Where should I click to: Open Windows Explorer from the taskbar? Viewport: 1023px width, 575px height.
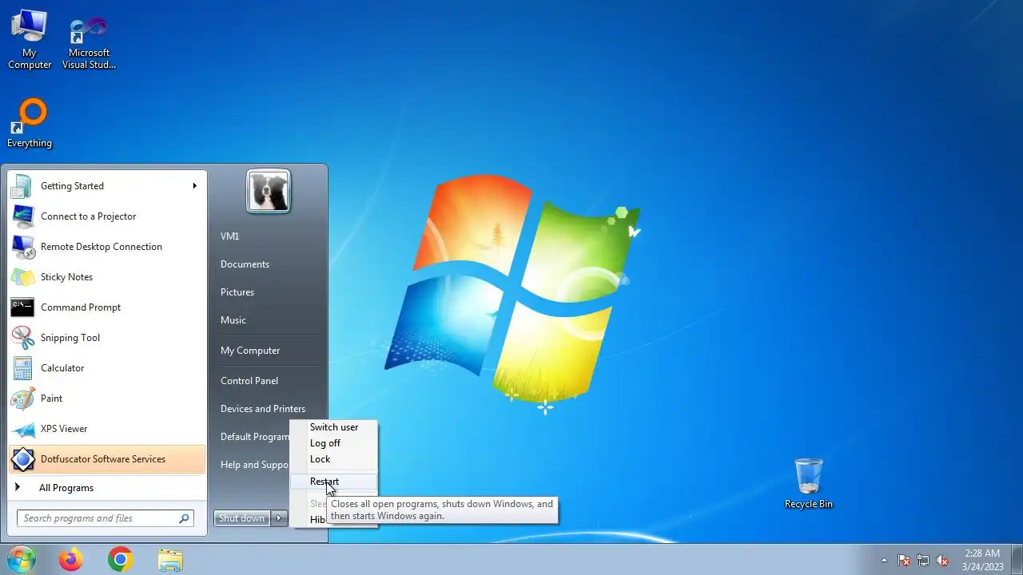[x=170, y=560]
